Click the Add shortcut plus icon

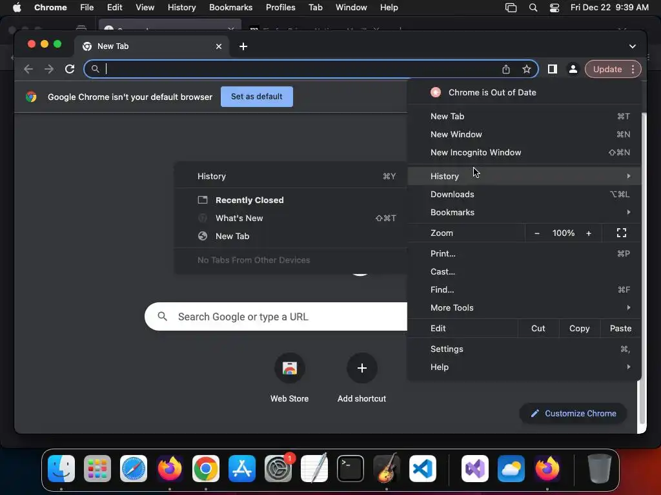pyautogui.click(x=361, y=368)
